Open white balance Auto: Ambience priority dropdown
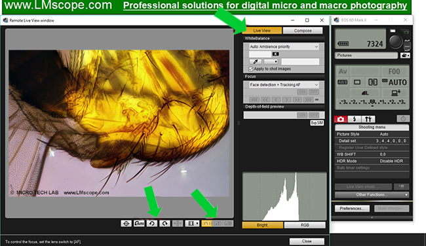426x246 pixels. coord(284,46)
